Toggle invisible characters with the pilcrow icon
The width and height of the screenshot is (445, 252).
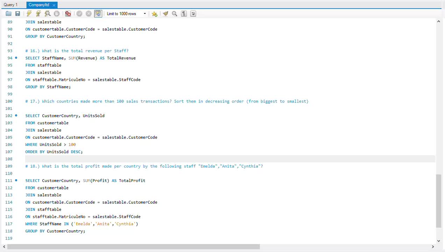coord(184,14)
